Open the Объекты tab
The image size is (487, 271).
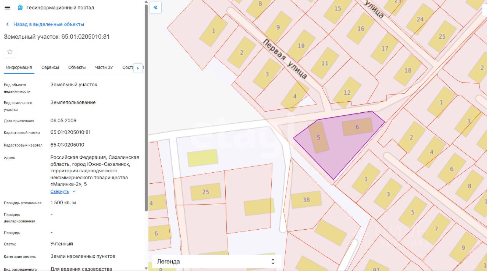click(77, 68)
